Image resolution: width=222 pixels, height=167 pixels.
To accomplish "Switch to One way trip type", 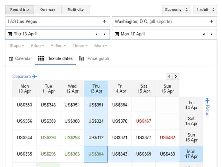I will [47, 10].
